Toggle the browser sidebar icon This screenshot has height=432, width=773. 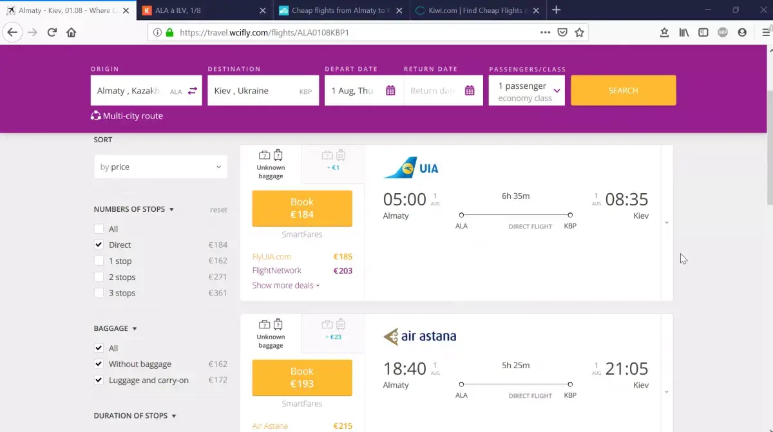703,32
